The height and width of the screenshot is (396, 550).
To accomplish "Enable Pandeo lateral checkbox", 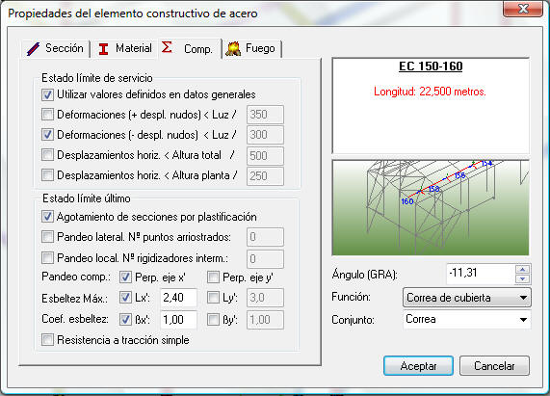I will (x=47, y=237).
